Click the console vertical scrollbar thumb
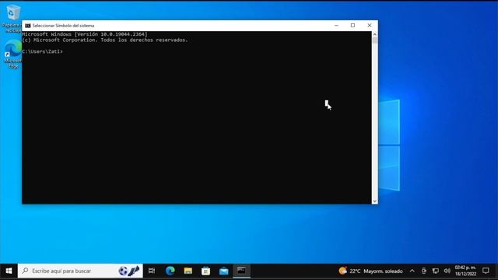498x280 pixels. coord(375,40)
